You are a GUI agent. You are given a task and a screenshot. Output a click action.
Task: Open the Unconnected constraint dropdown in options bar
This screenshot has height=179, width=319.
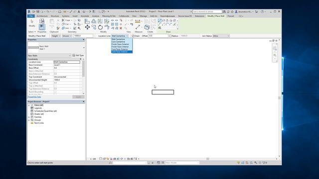(67, 36)
